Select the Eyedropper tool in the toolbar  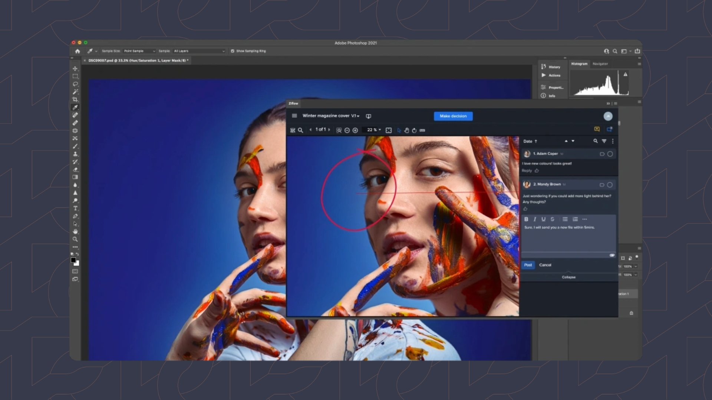coord(75,107)
